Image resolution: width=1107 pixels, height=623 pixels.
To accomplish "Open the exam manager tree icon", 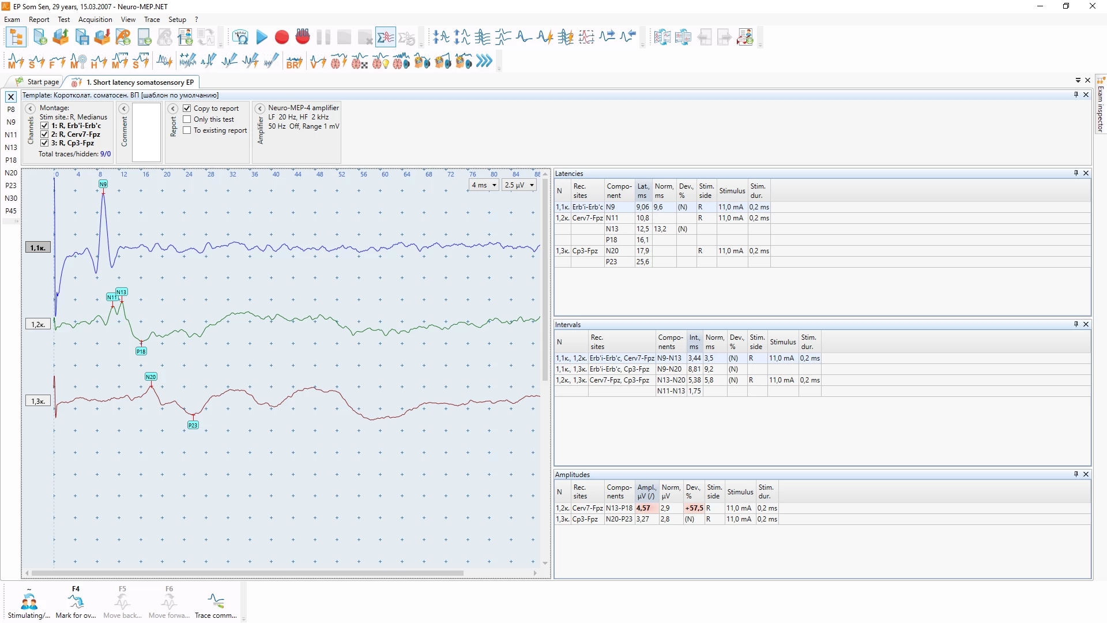I will (16, 38).
